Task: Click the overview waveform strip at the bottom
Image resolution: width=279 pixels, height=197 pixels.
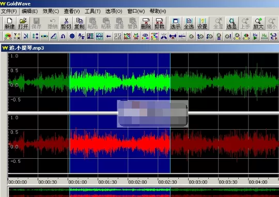Action: coord(144,192)
